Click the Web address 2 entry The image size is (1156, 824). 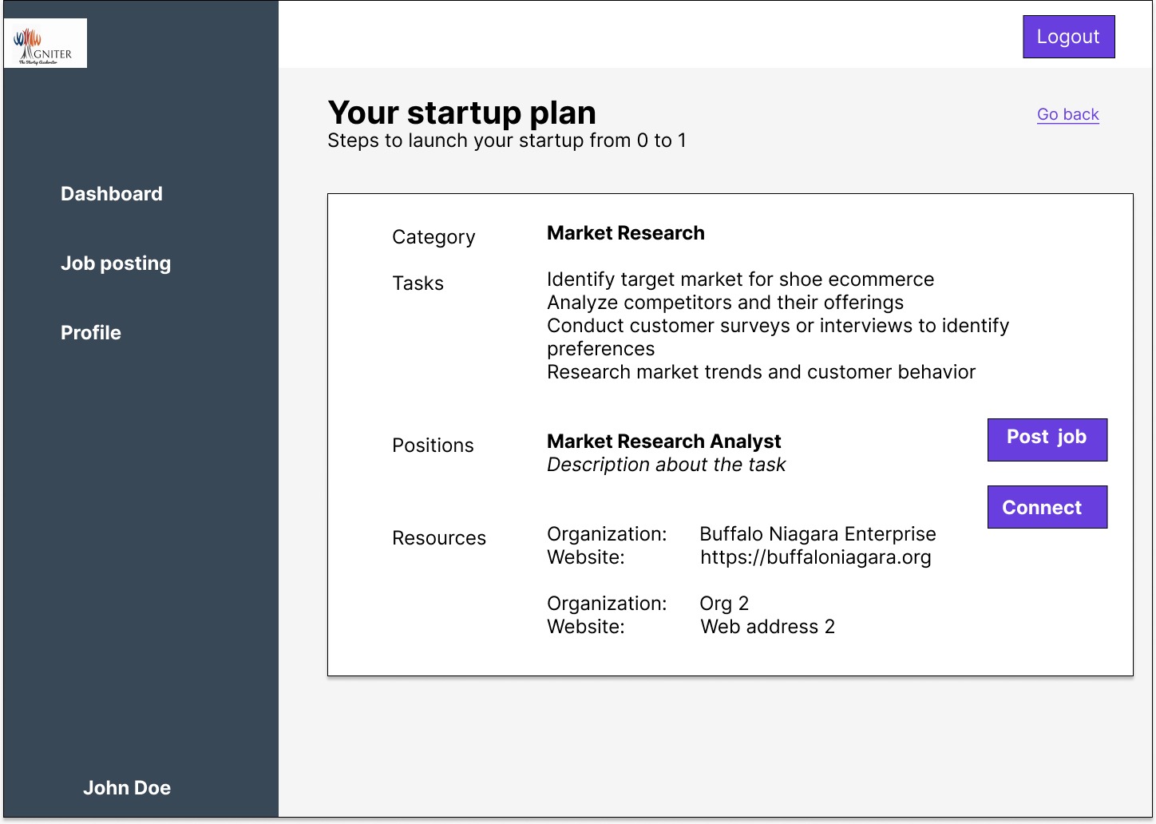[x=767, y=627]
